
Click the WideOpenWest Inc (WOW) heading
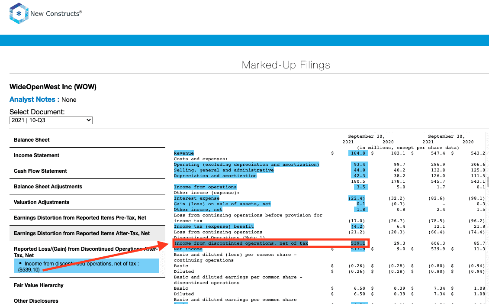53,87
